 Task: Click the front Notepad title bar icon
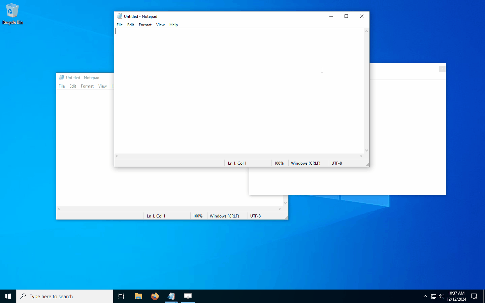120,16
